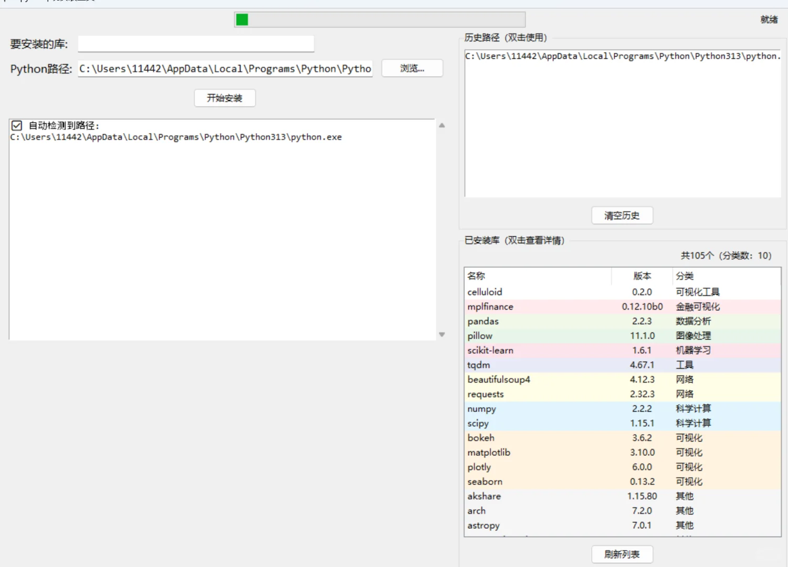Sort by the 版本 column header
Screen dimensions: 788x567
642,276
